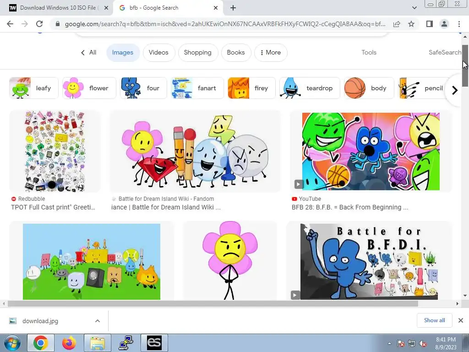Open downloaded file download.jpg
Viewport: 469px width, 352px height.
pyautogui.click(x=40, y=321)
